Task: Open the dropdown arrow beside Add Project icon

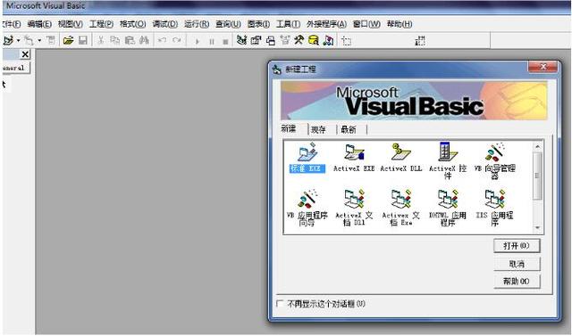Action: [18, 40]
